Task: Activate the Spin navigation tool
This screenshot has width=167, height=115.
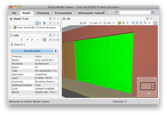Action: 94,23
